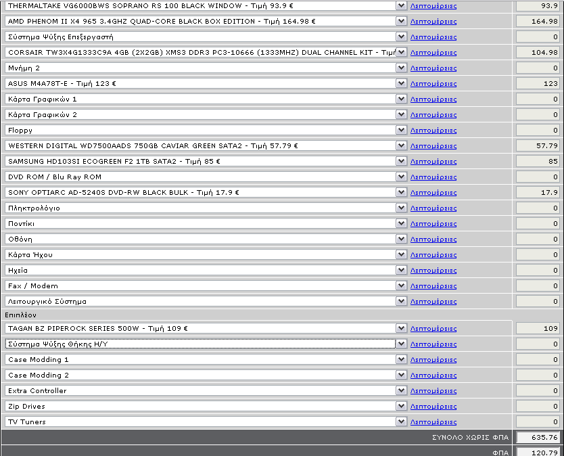This screenshot has height=456, width=564.
Task: Click the 120.79 ΦΠΑ amount field
Action: [538, 452]
